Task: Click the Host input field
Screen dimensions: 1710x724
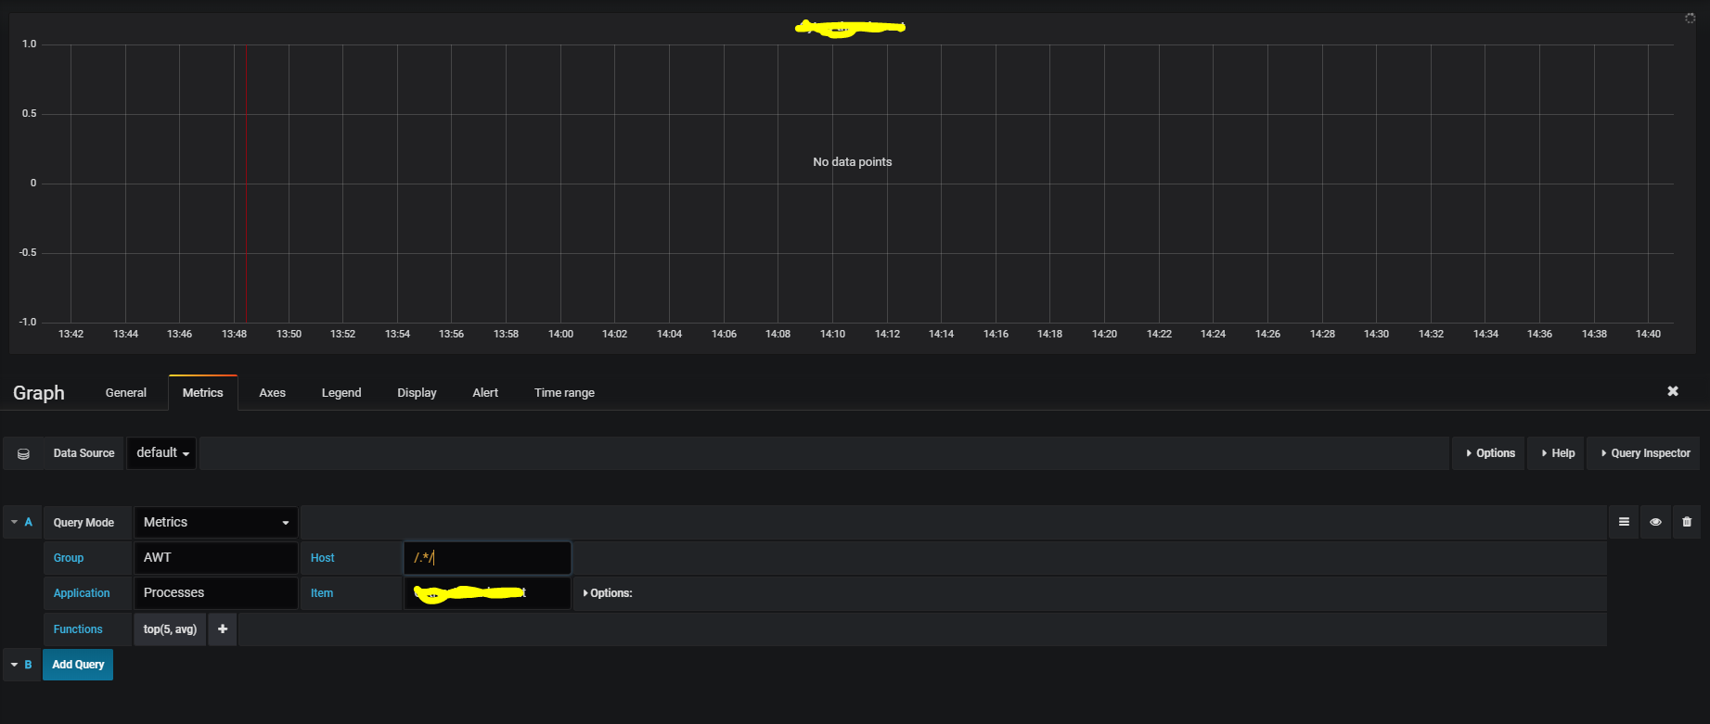Action: (x=487, y=558)
